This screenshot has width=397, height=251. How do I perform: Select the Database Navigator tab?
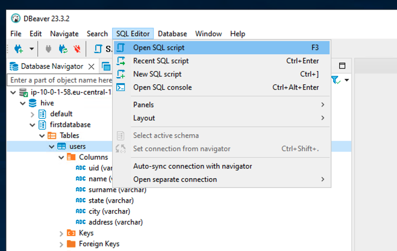point(52,66)
